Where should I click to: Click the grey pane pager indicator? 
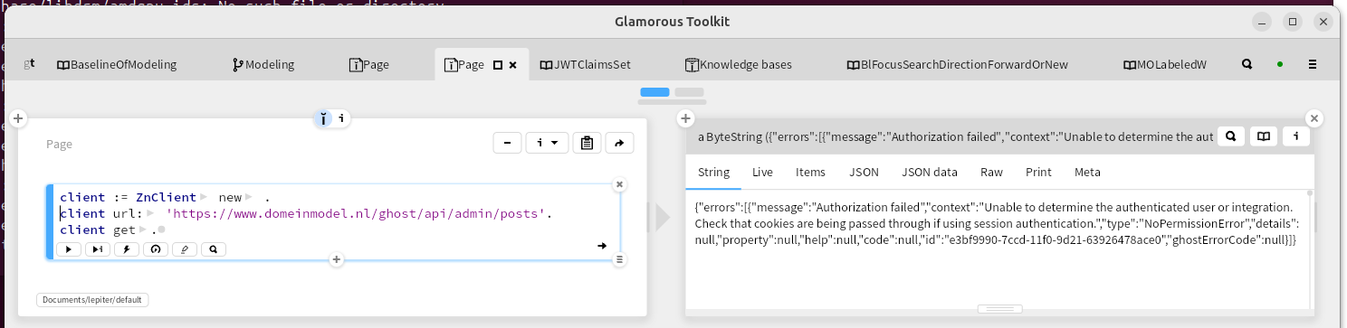click(x=689, y=92)
